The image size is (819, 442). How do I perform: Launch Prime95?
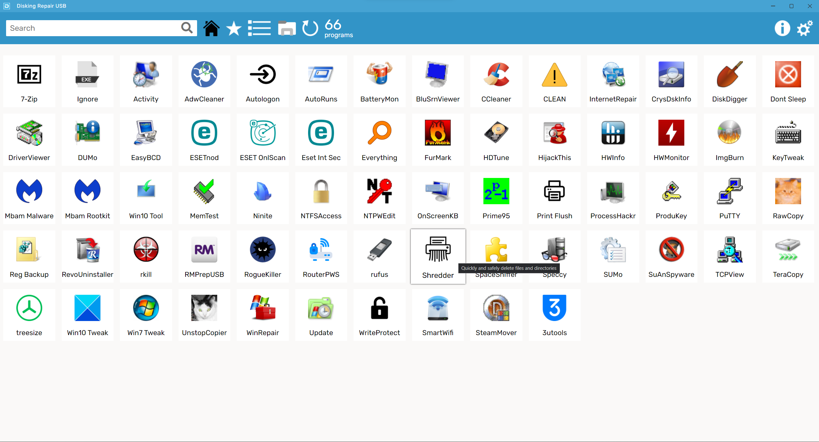click(x=496, y=198)
